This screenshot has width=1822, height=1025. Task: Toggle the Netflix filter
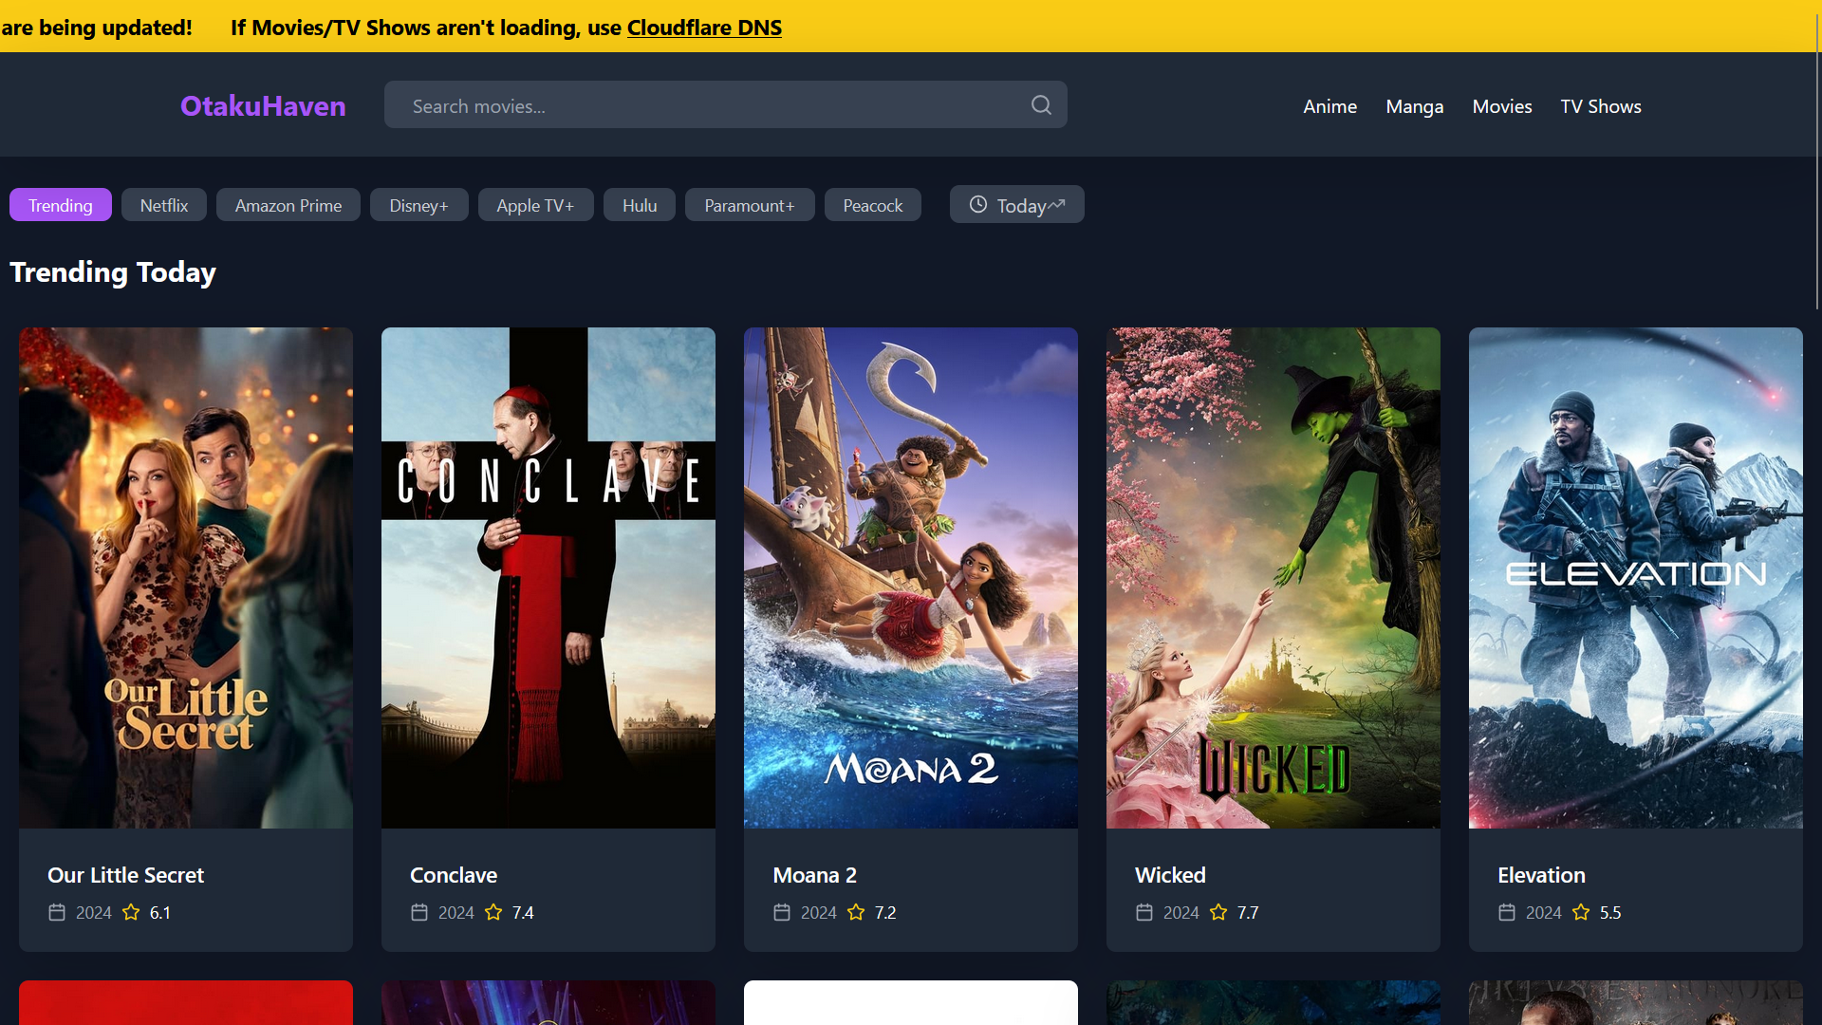coord(164,205)
